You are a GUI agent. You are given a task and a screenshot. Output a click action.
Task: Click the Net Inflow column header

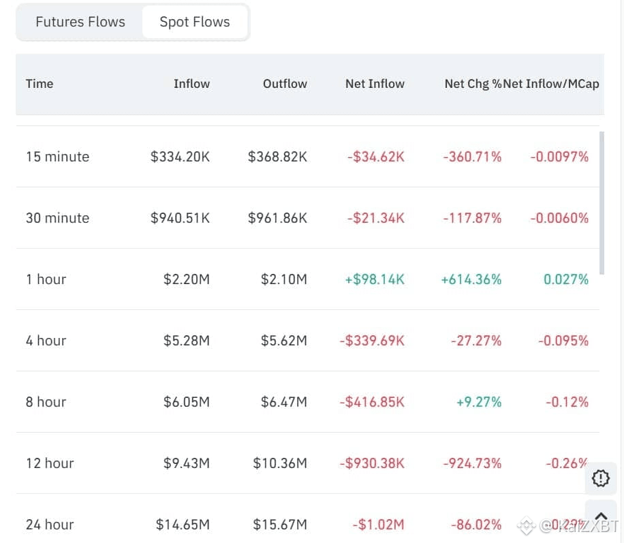[x=375, y=84]
